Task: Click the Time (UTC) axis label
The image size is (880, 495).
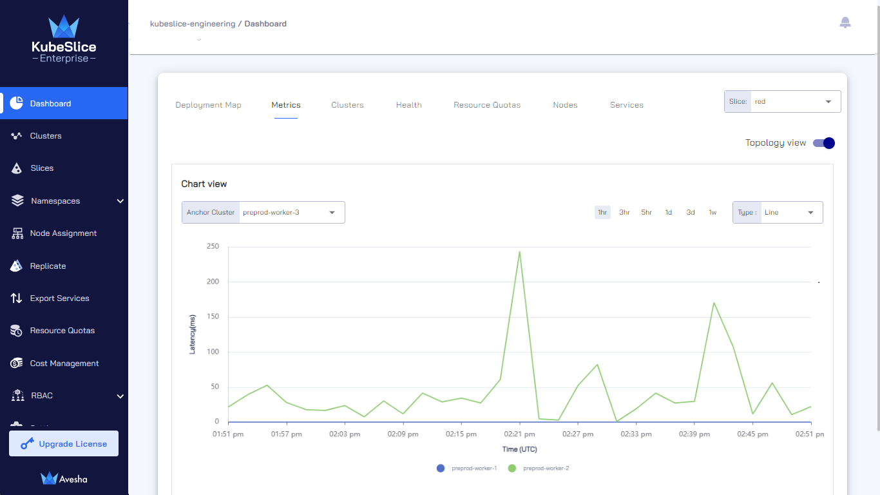Action: pos(520,449)
